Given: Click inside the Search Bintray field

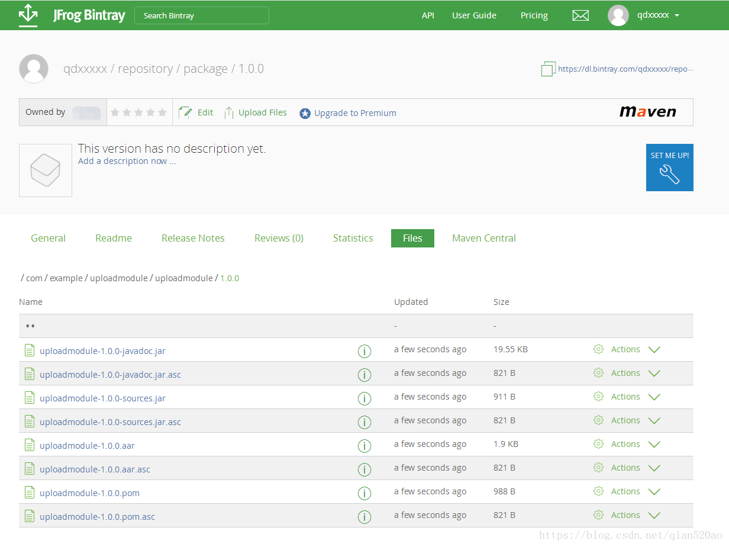Looking at the screenshot, I should tap(202, 15).
